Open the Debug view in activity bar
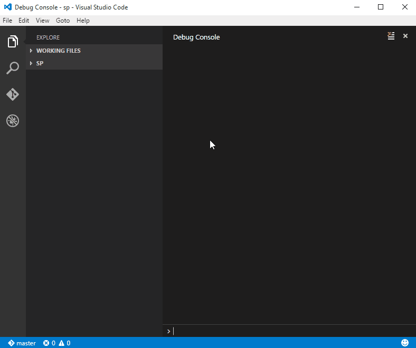The height and width of the screenshot is (348, 416). click(13, 121)
